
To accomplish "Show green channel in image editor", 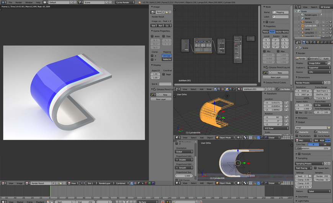I will click(150, 183).
